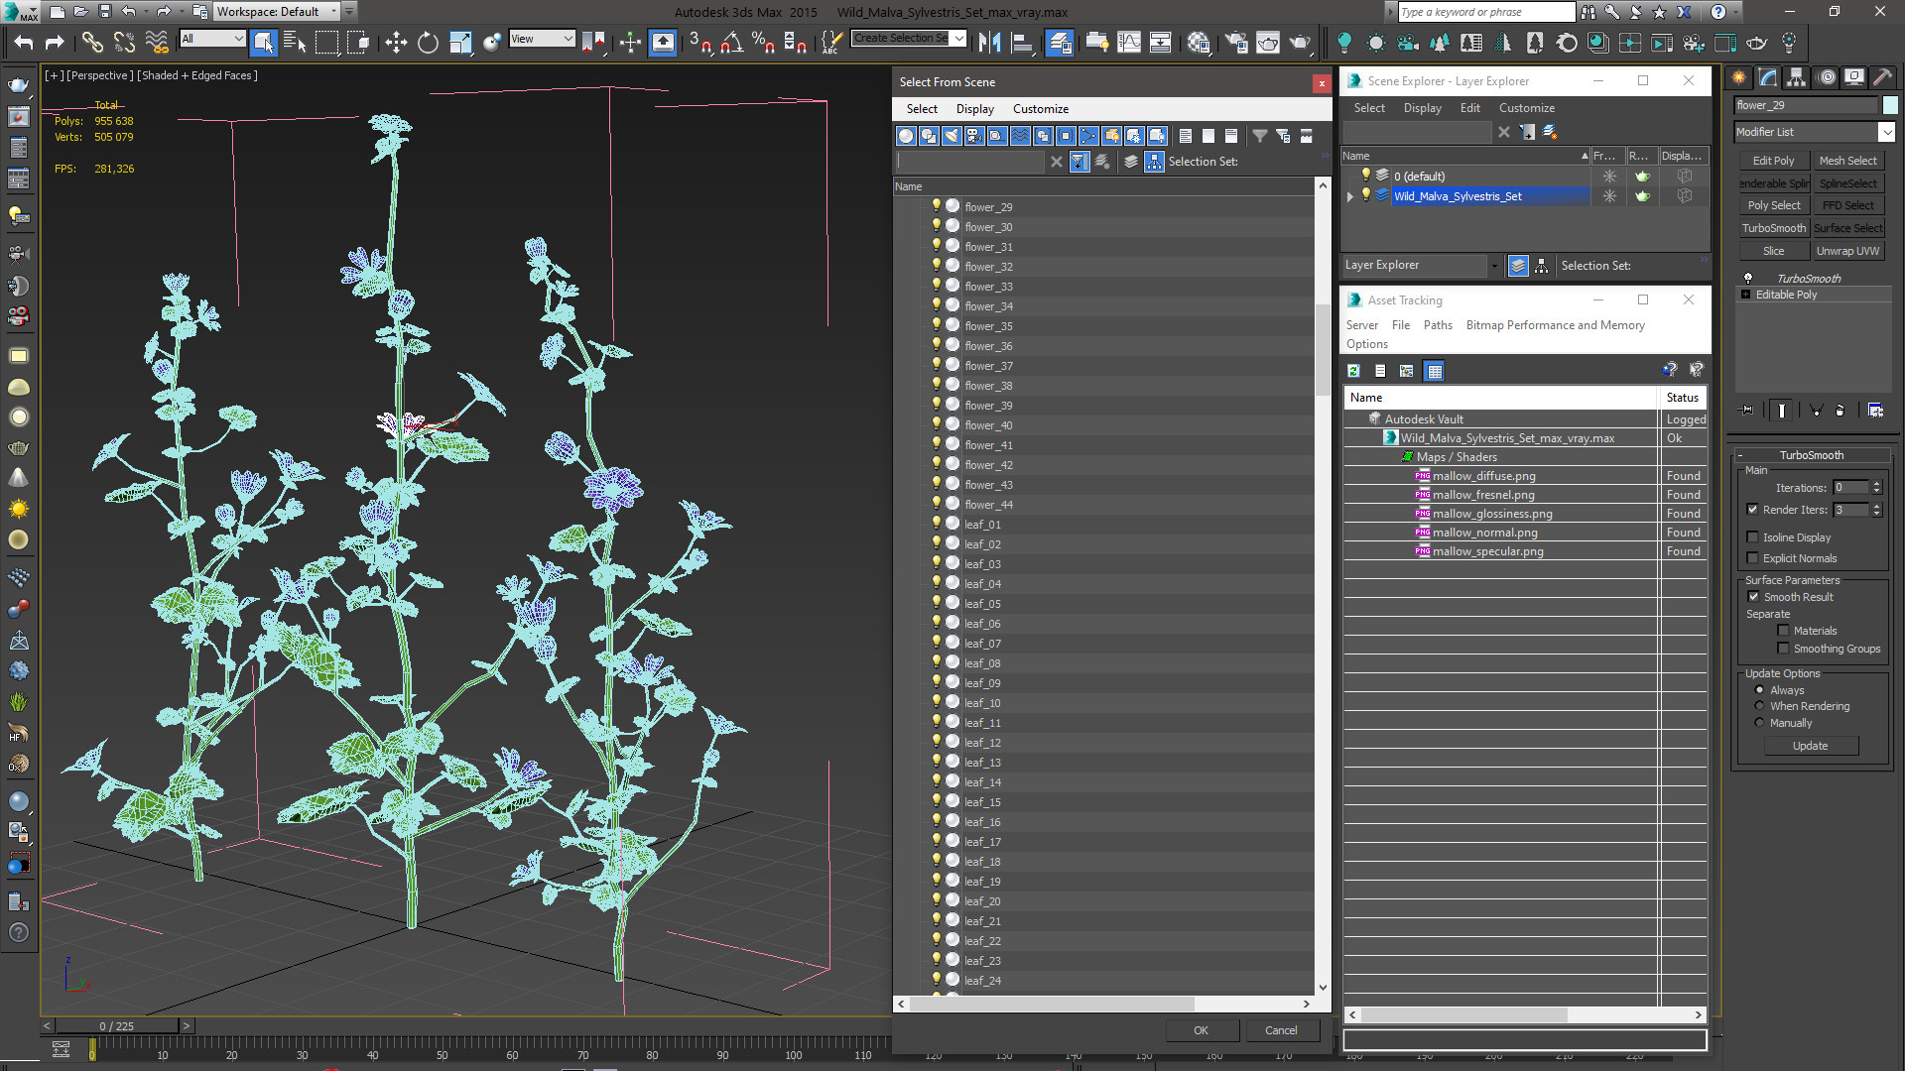Switch to the Create command panel tab

coord(1739,77)
